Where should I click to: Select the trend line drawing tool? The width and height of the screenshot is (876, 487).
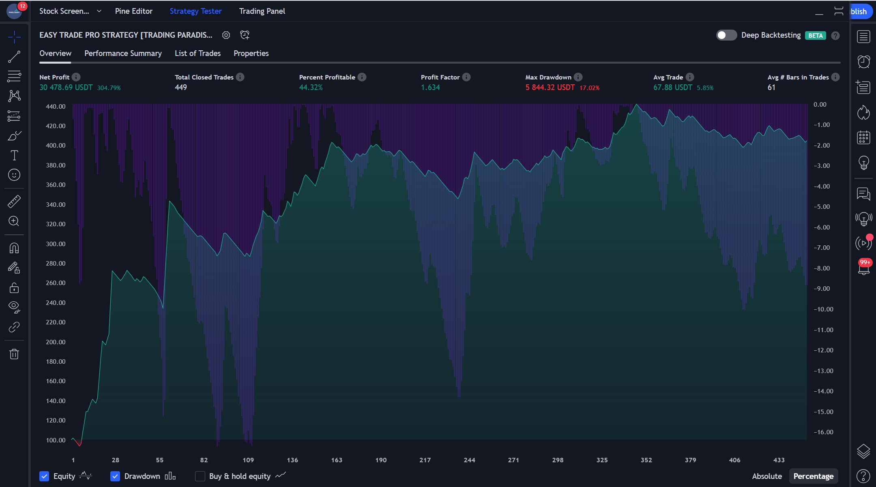[x=14, y=57]
